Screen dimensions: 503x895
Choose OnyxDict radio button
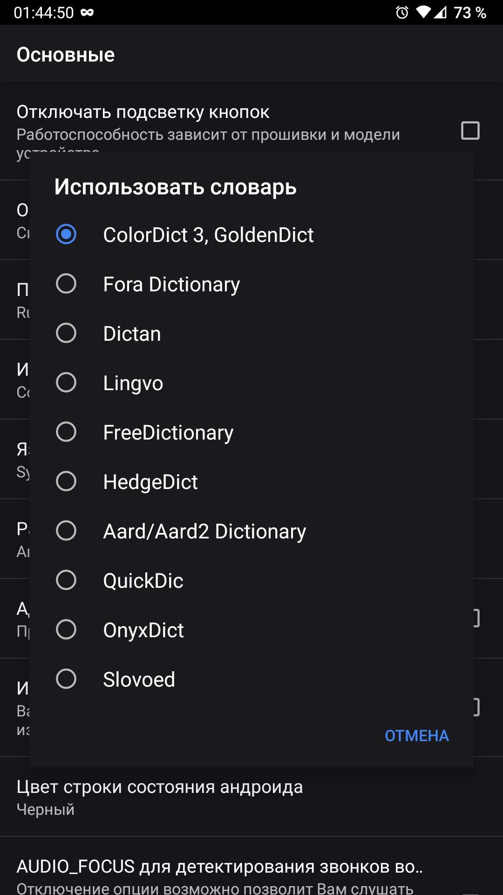point(66,630)
